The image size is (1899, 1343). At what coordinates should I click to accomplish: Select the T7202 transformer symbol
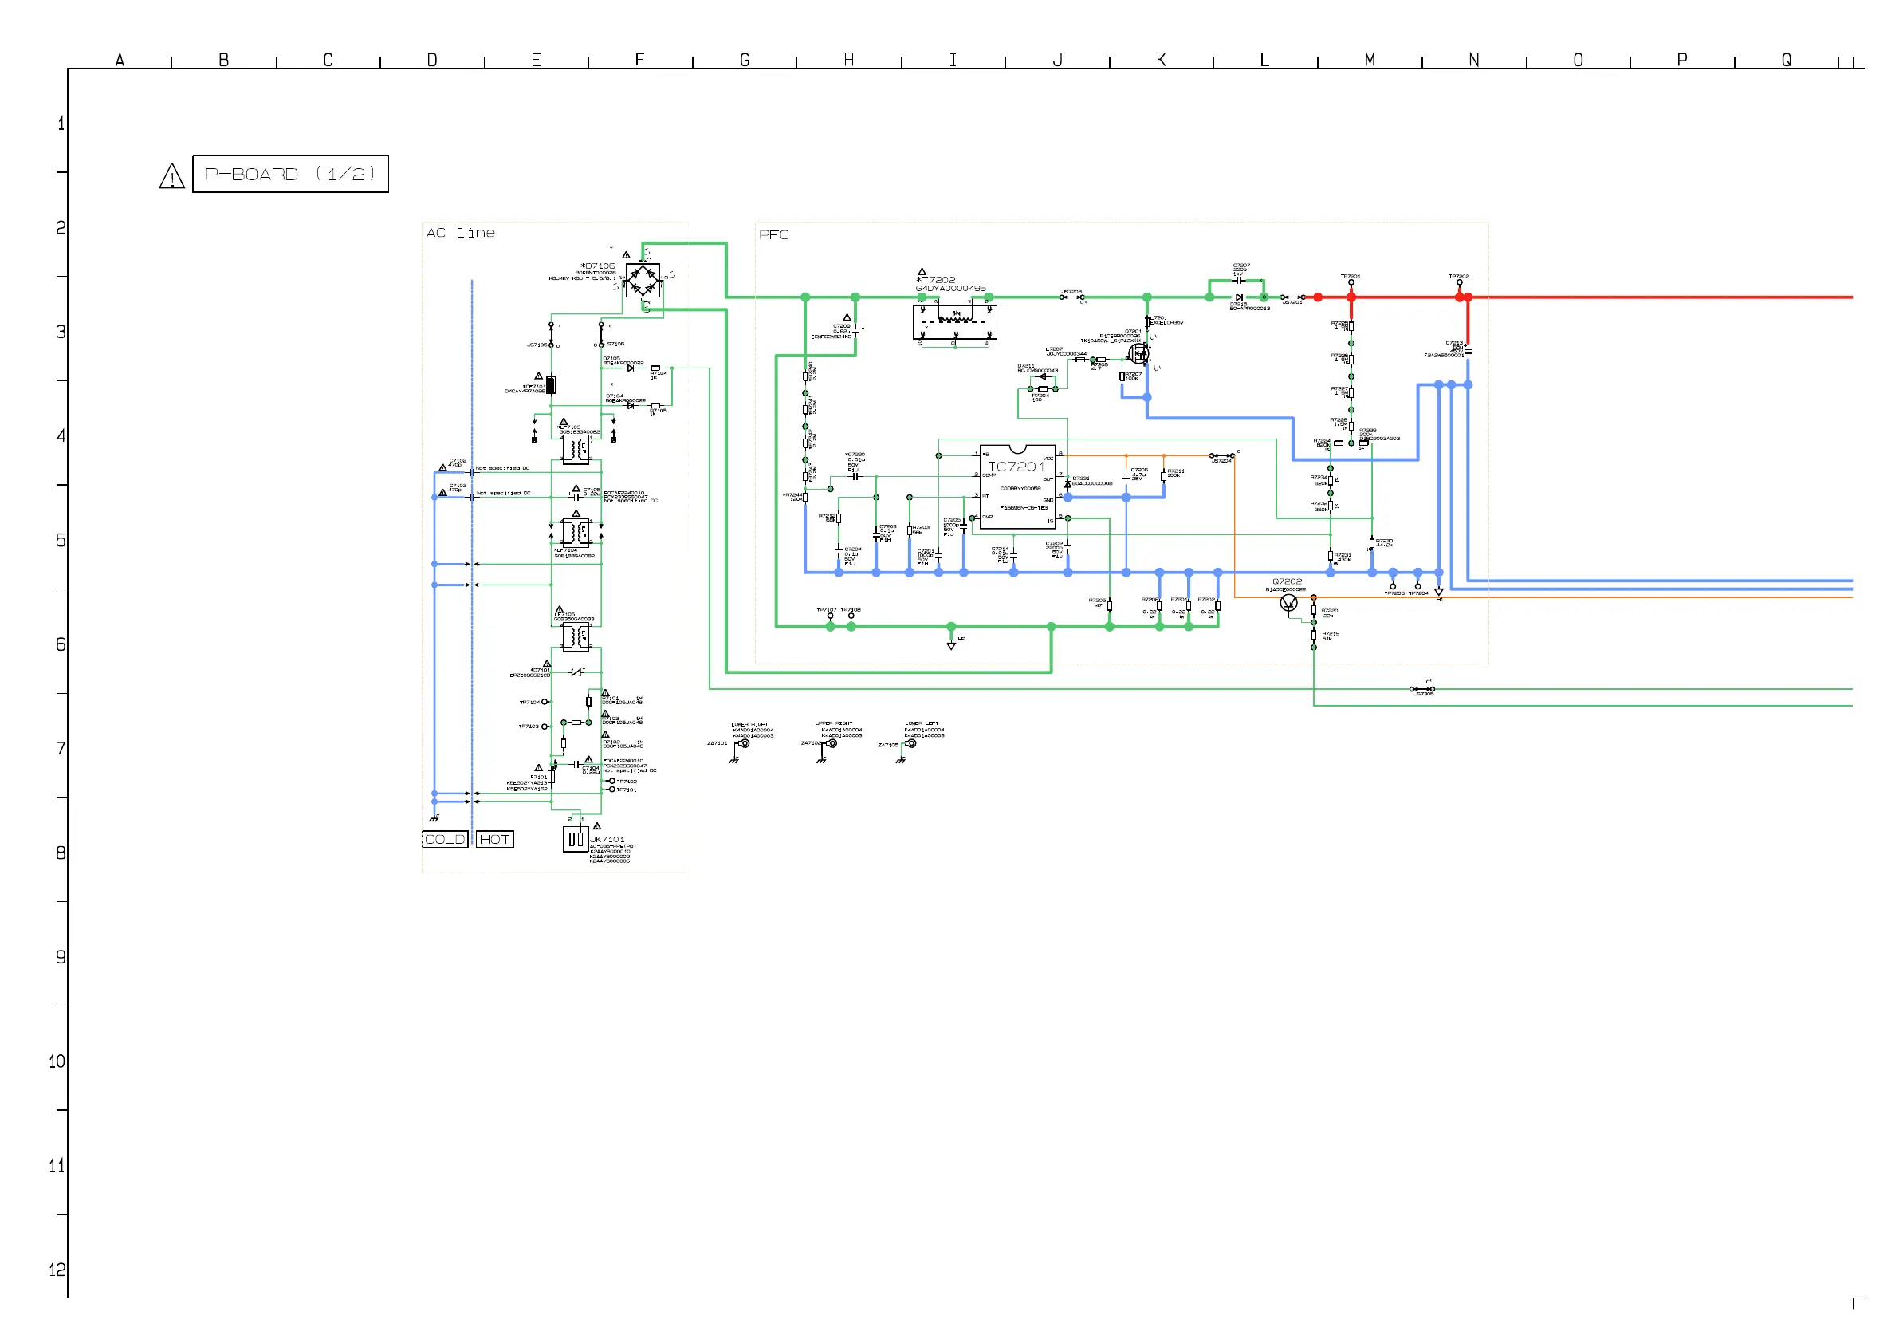[x=954, y=321]
